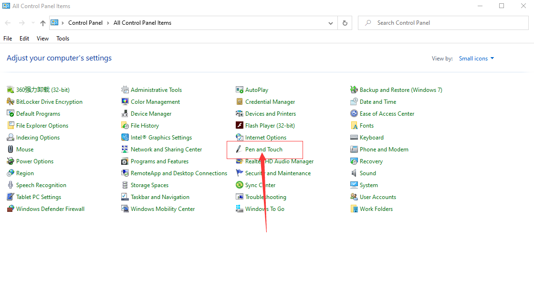This screenshot has height=299, width=534.
Task: Open the BitLocker Drive Encryption icon
Action: point(10,101)
